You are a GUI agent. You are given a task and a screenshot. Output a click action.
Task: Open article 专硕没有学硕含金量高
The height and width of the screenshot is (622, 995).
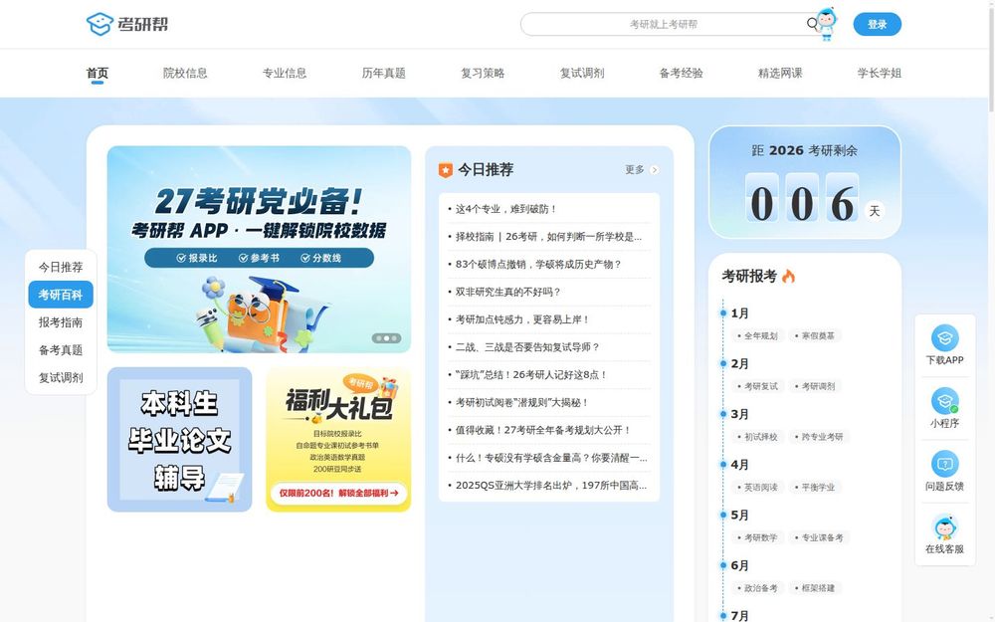pyautogui.click(x=551, y=458)
